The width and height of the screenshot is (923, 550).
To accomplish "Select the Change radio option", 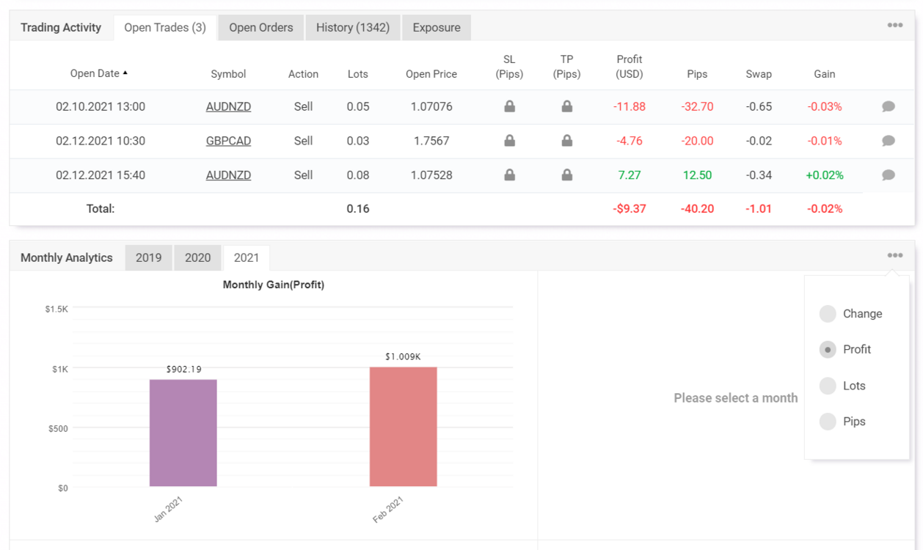I will (828, 314).
